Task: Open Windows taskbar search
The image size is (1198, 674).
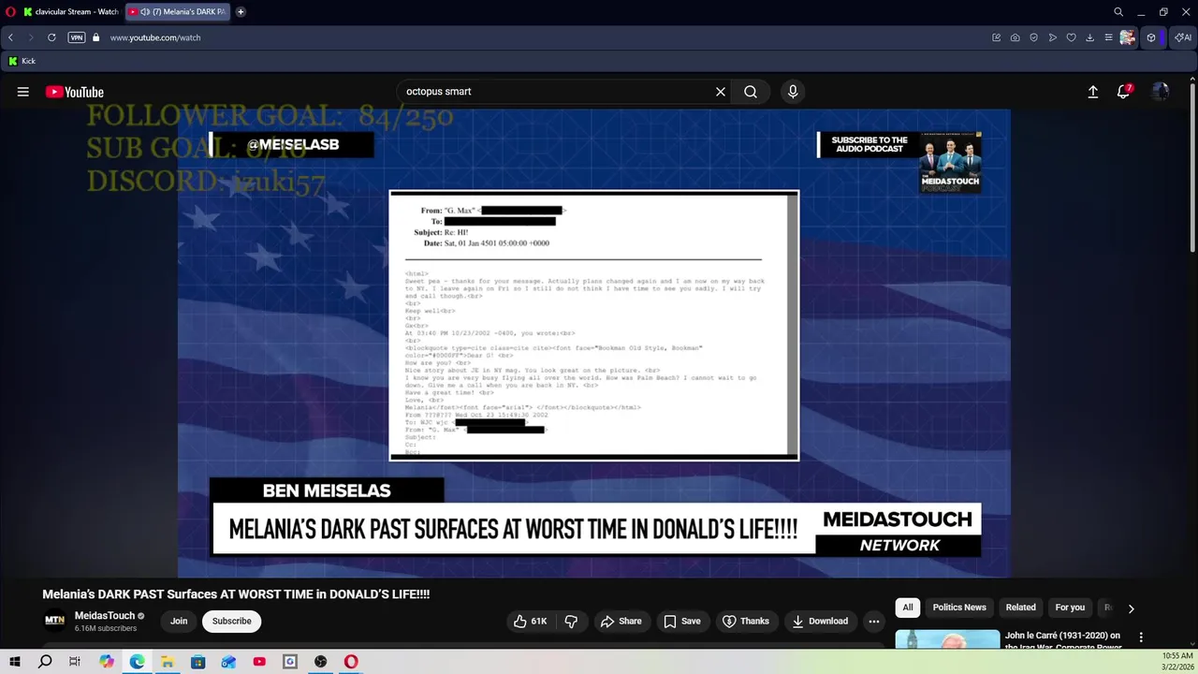Action: [x=45, y=662]
